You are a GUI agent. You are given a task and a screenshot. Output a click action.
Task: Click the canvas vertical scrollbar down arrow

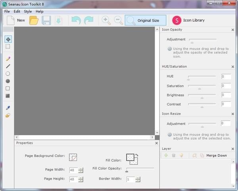pos(157,133)
